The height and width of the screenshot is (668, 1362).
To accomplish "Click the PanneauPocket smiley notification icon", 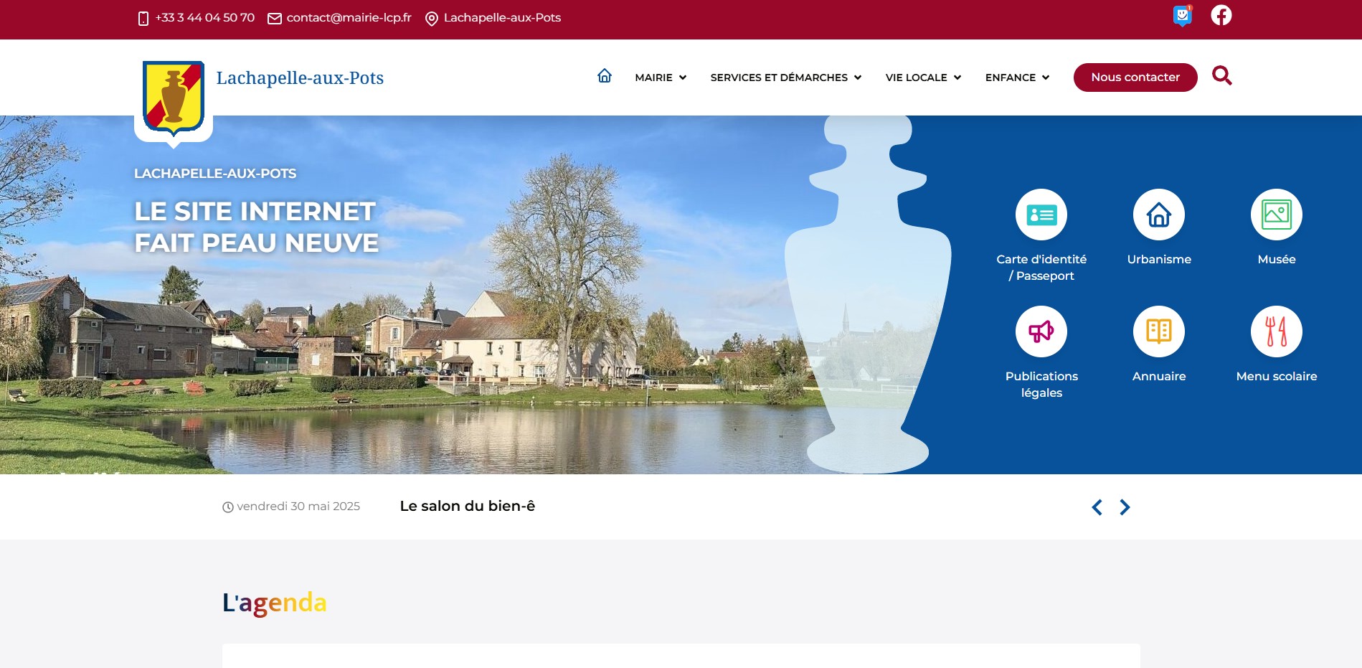I will pyautogui.click(x=1183, y=16).
